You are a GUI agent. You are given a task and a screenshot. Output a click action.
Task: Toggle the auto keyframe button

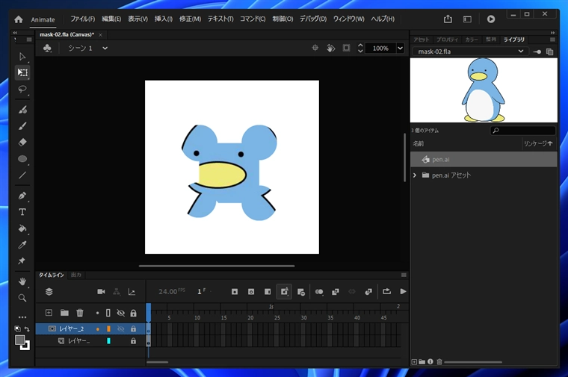point(284,291)
